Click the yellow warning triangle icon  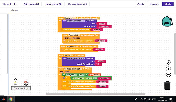coord(15,82)
